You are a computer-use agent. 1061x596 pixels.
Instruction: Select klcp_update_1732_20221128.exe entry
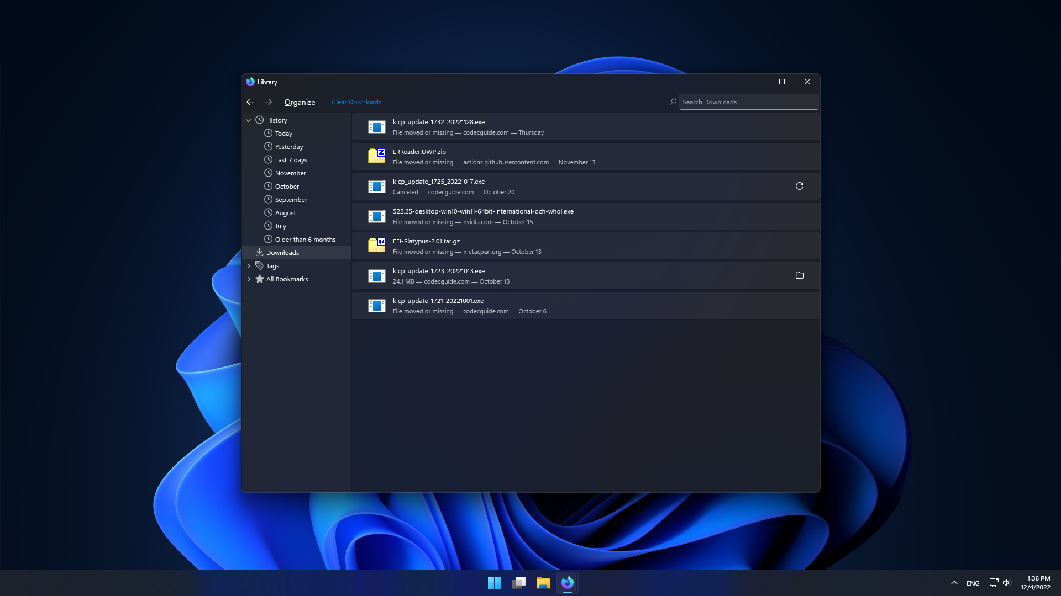[x=585, y=127]
